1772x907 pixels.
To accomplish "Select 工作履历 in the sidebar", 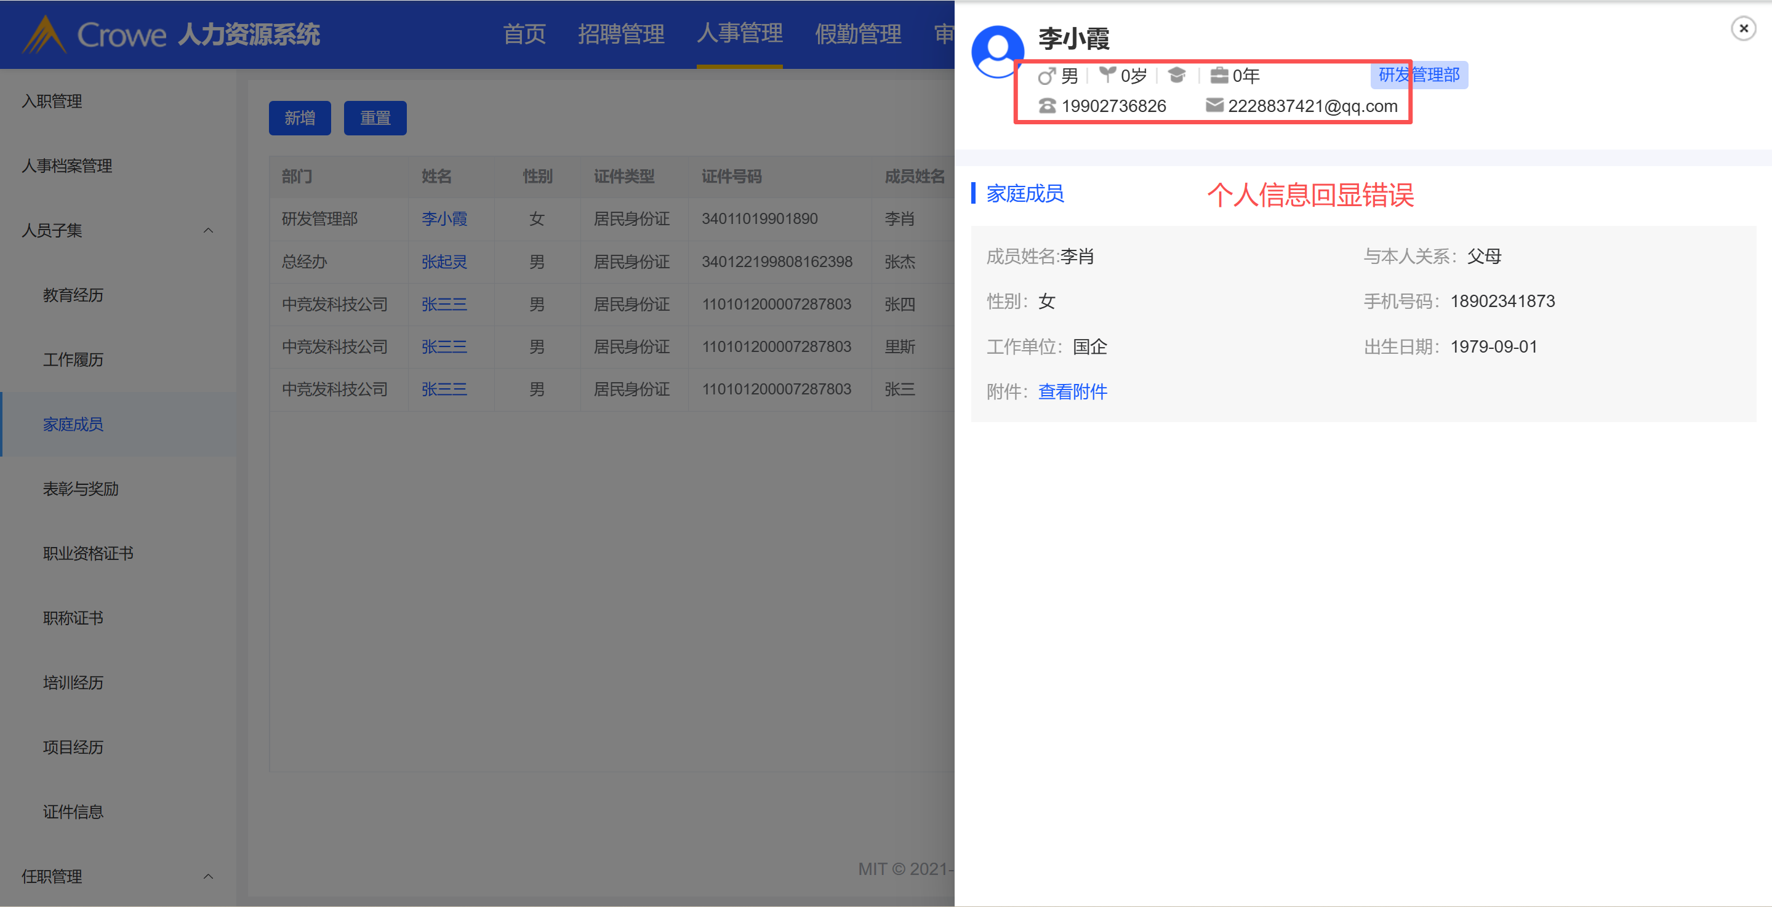I will pos(73,359).
